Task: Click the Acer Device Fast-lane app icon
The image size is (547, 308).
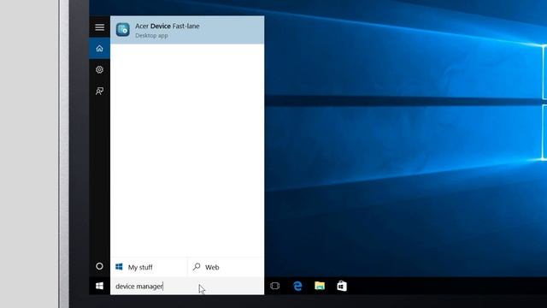Action: pyautogui.click(x=123, y=30)
